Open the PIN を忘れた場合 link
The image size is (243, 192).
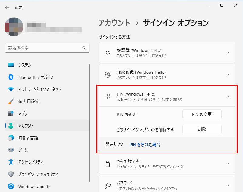(145, 145)
